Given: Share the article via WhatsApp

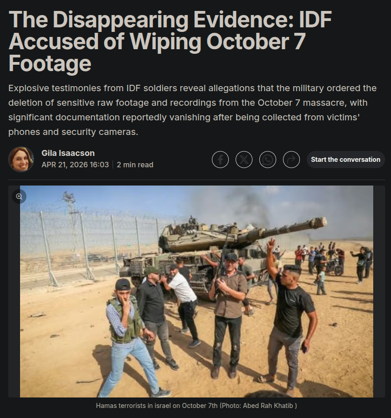Looking at the screenshot, I should click(268, 160).
